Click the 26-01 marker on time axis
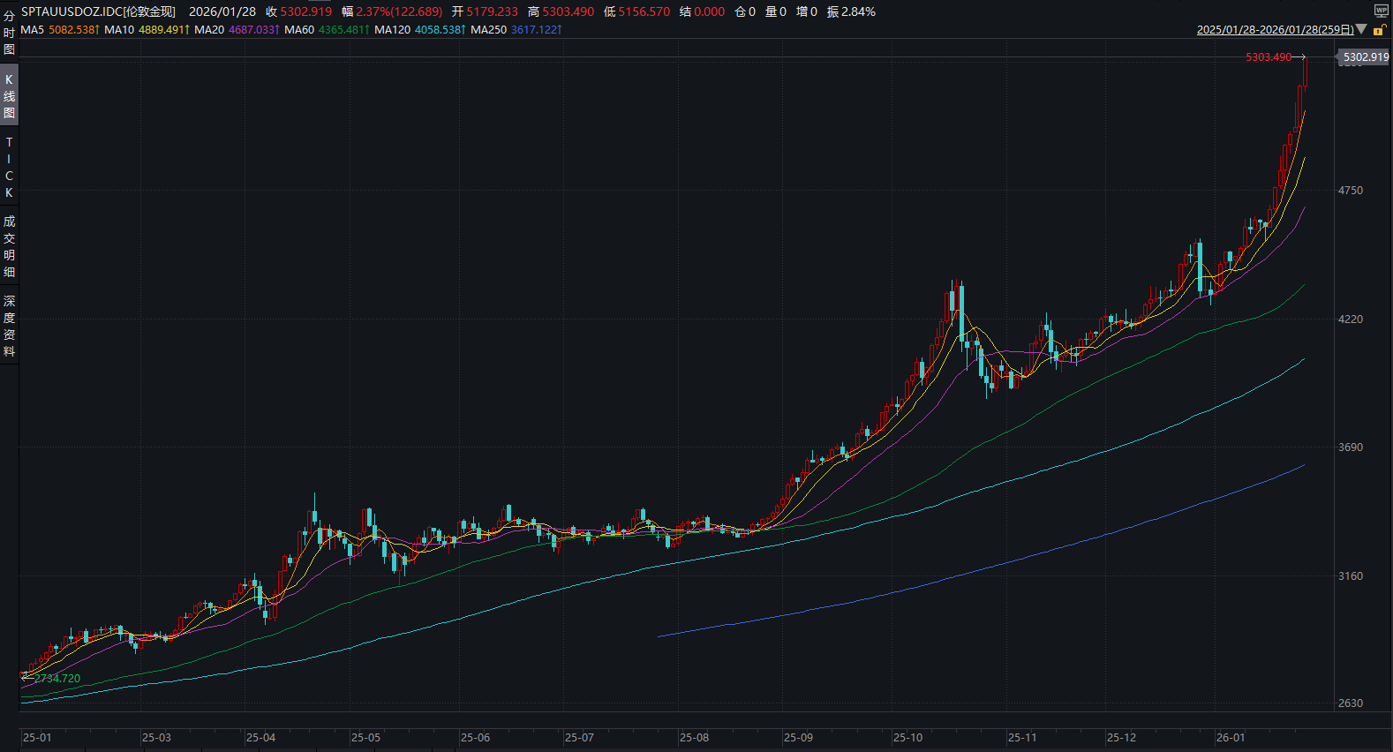The height and width of the screenshot is (752, 1393). pyautogui.click(x=1231, y=738)
